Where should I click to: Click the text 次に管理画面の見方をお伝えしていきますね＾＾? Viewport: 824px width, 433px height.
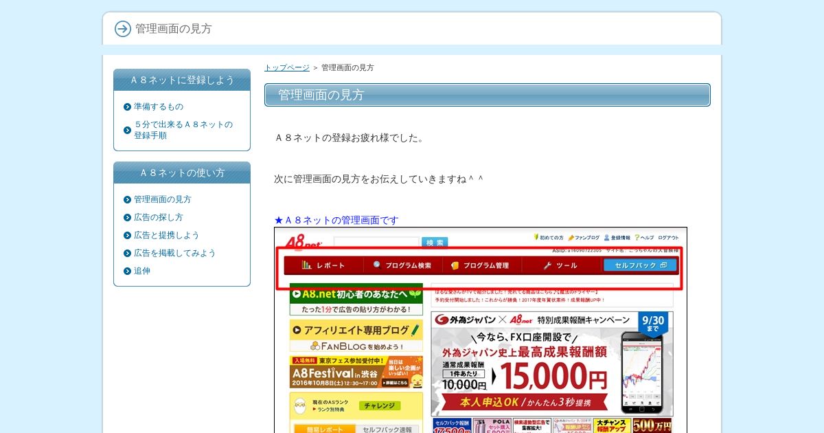coord(379,179)
